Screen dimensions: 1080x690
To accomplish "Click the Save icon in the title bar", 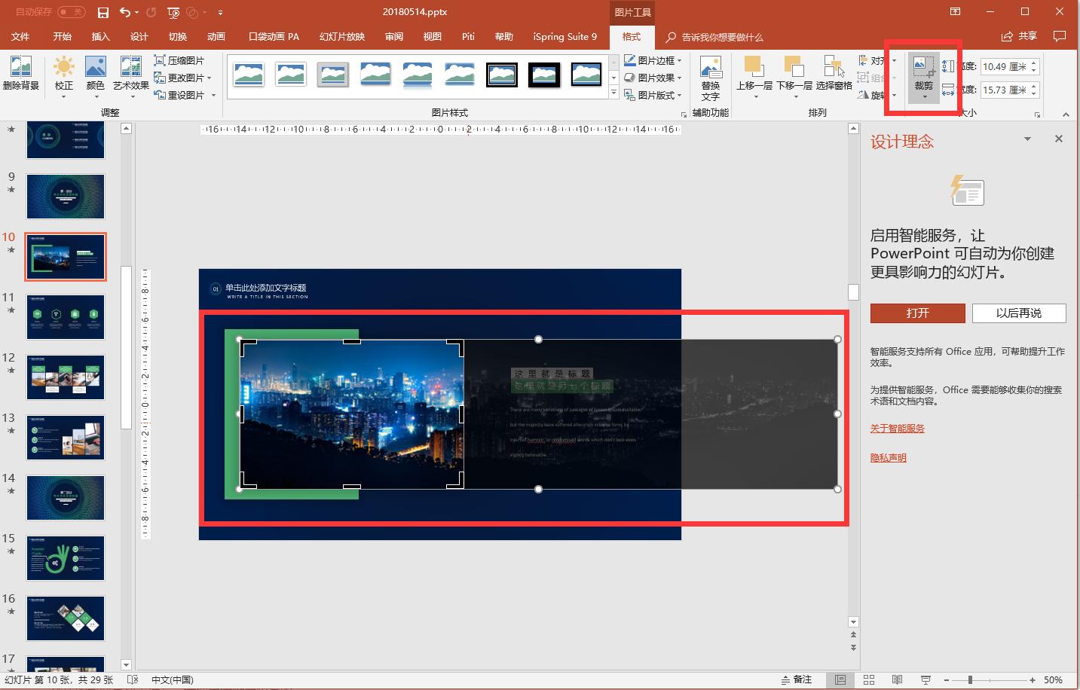I will pyautogui.click(x=103, y=12).
